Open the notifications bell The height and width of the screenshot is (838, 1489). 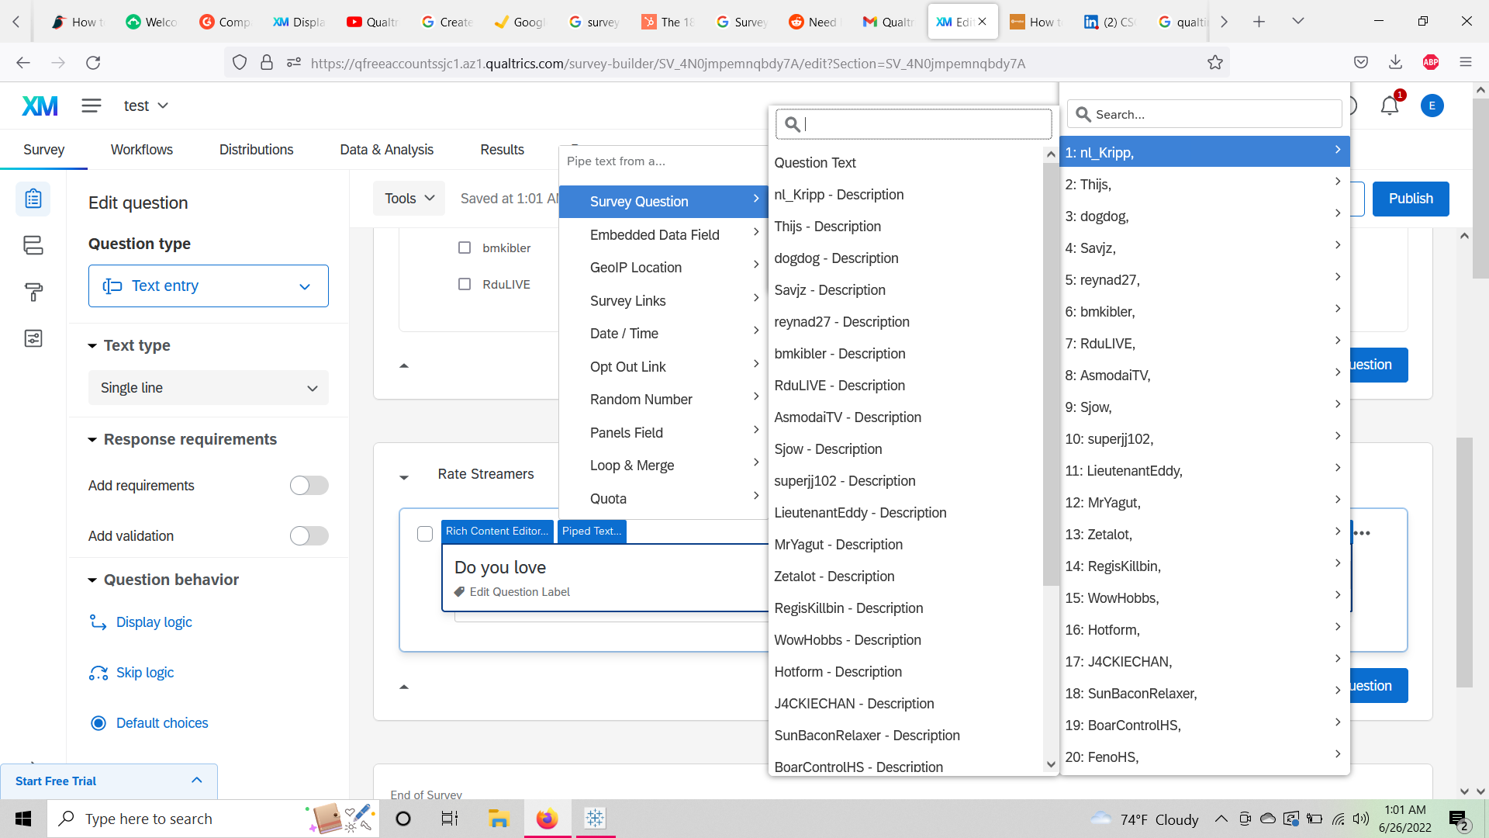[x=1389, y=106]
